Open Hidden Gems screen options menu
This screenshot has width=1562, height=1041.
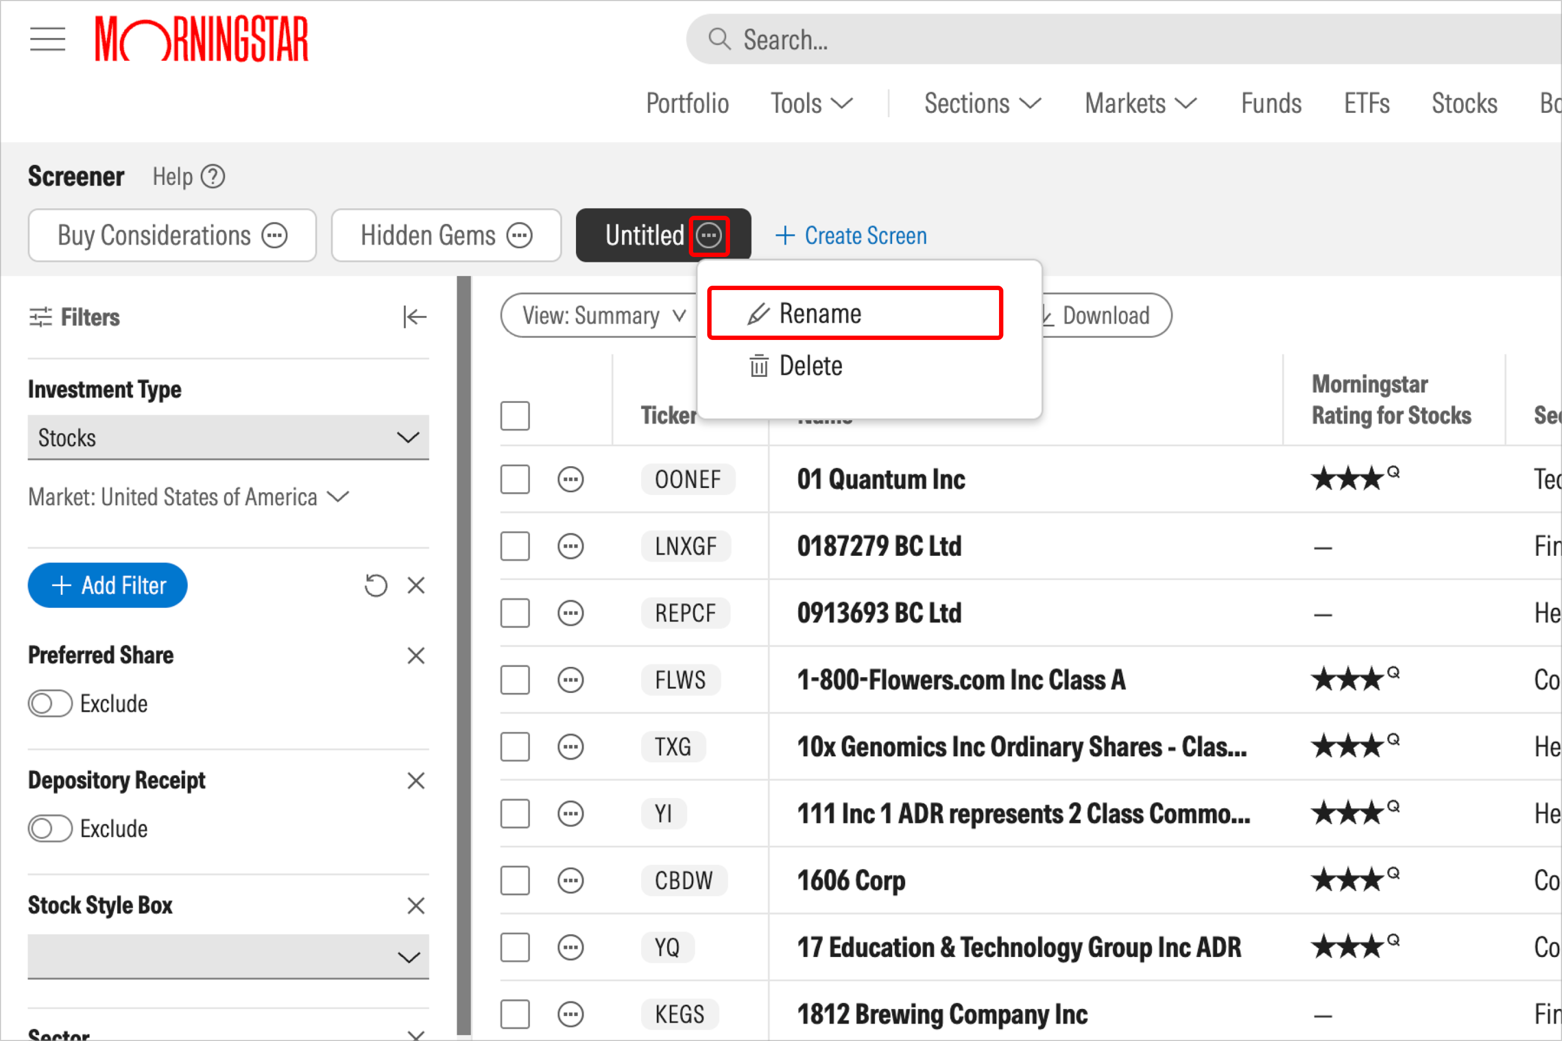coord(520,235)
